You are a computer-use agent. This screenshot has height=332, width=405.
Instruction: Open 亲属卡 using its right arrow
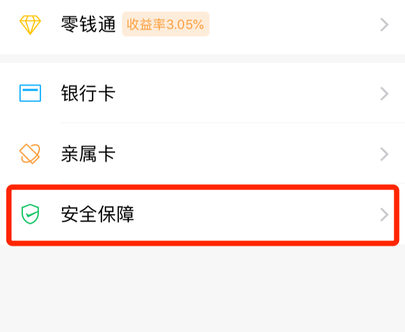[384, 154]
